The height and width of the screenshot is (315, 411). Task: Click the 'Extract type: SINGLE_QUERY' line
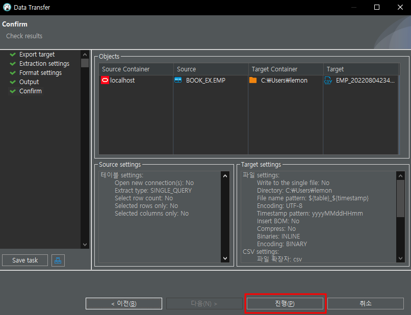point(153,191)
